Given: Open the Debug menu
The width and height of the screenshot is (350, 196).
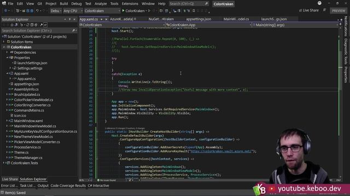Looking at the screenshot, I should [x=77, y=4].
